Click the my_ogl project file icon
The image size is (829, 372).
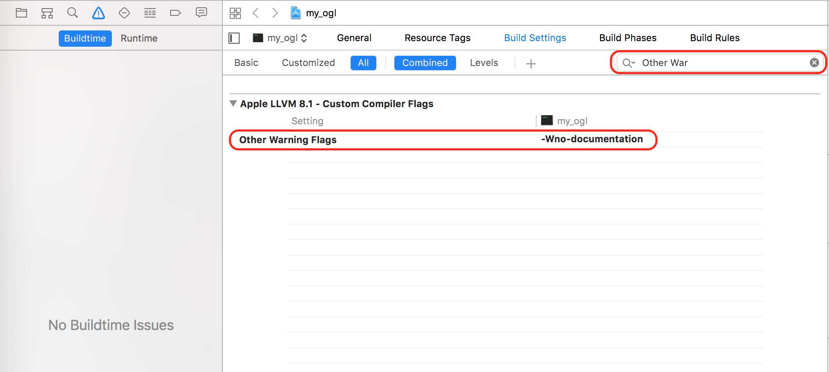(296, 13)
